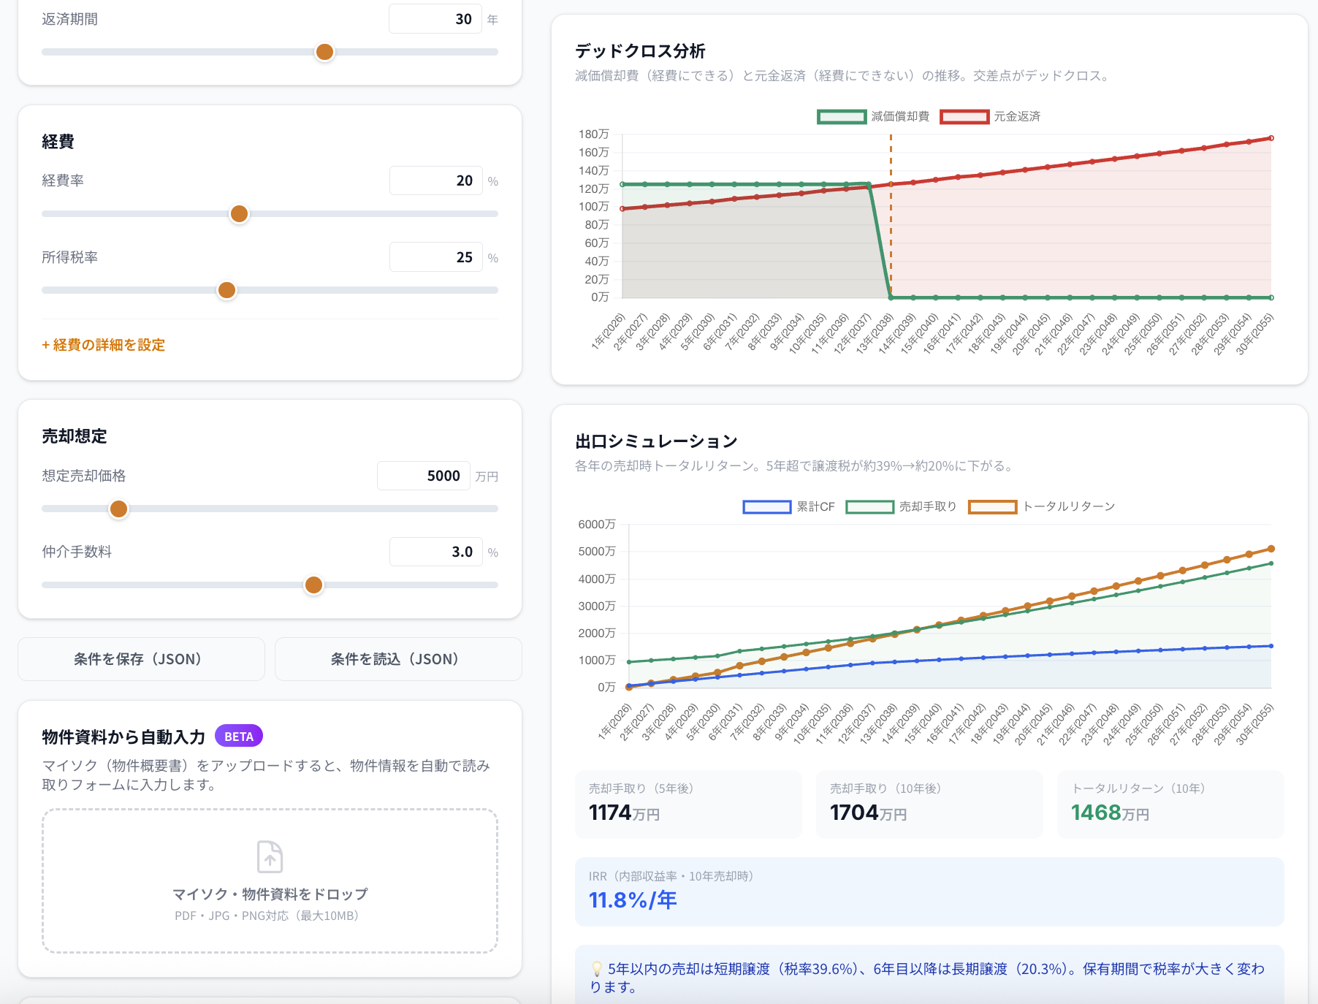Focus the 想定売却価格 input showing 5000
This screenshot has width=1318, height=1004.
point(423,476)
